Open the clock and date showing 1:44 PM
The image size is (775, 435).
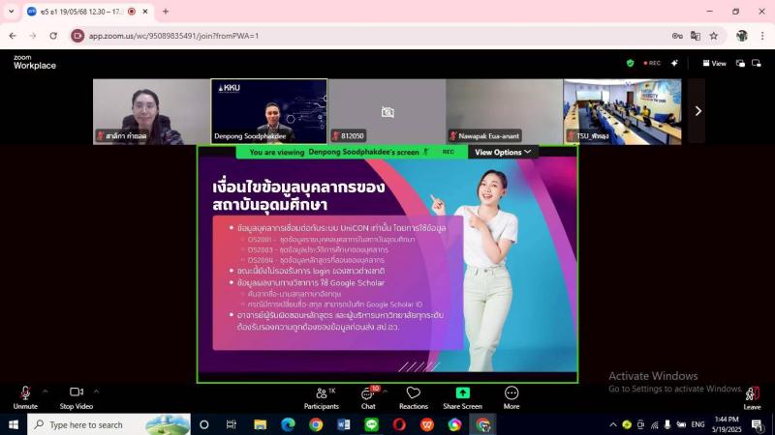tap(728, 424)
